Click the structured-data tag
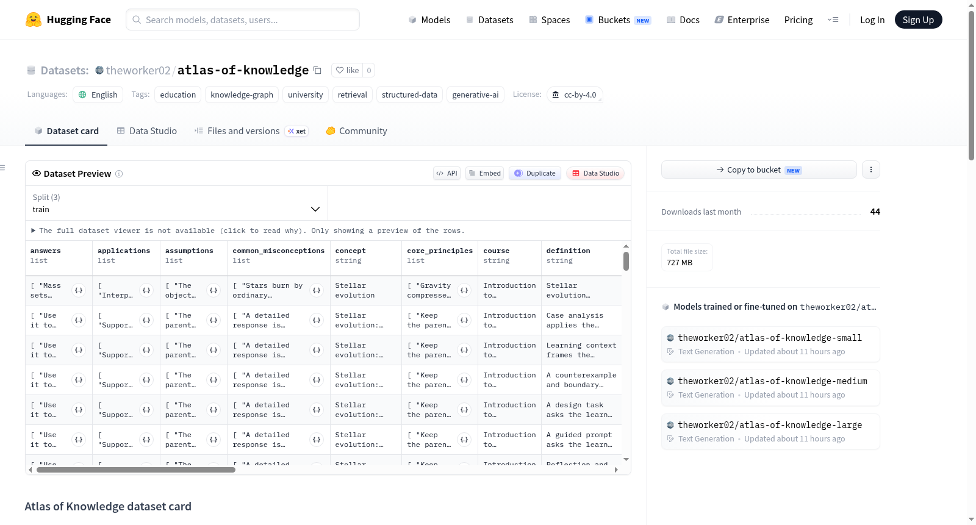 pyautogui.click(x=410, y=95)
